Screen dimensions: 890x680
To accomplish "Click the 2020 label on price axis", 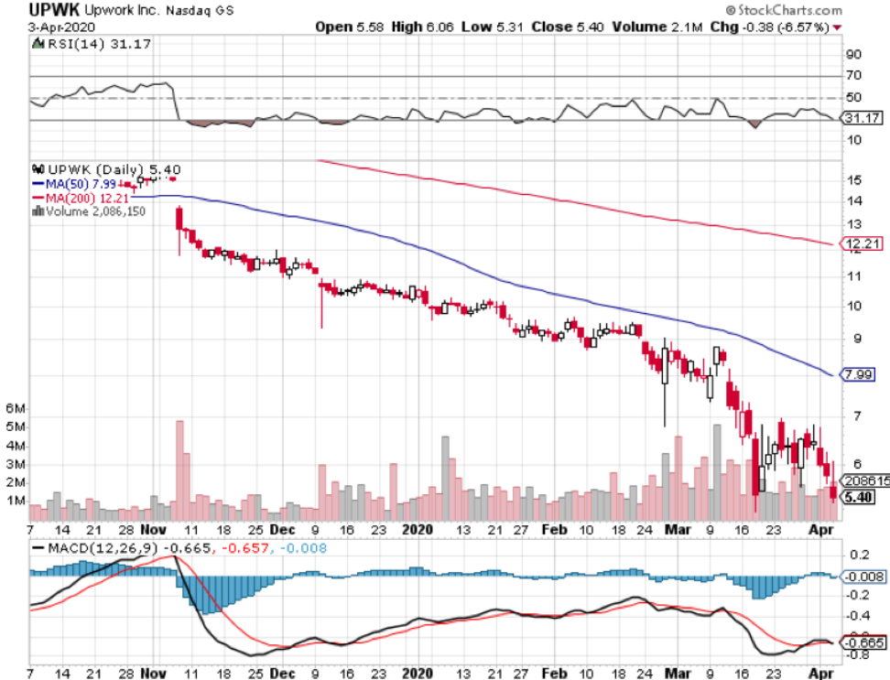I will [x=418, y=530].
